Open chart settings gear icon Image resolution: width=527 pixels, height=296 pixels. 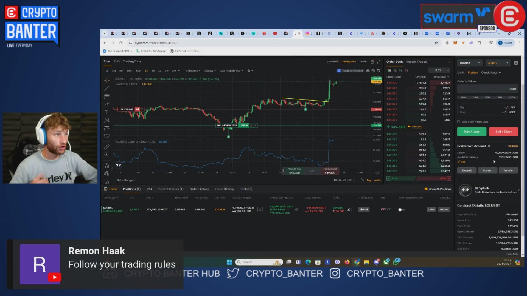tap(373, 71)
